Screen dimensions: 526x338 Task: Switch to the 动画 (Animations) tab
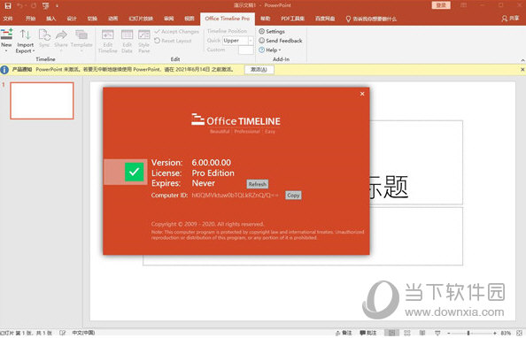pyautogui.click(x=113, y=19)
